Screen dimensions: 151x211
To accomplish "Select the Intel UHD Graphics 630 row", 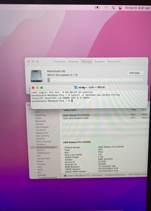I will click(106, 118).
